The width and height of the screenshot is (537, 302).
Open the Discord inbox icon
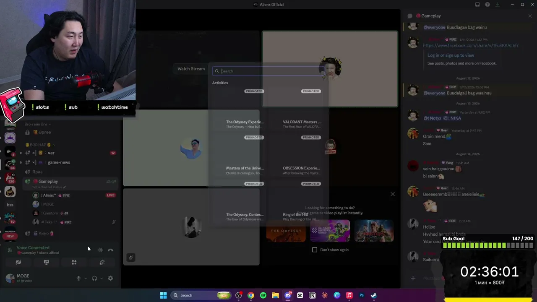[x=477, y=5]
